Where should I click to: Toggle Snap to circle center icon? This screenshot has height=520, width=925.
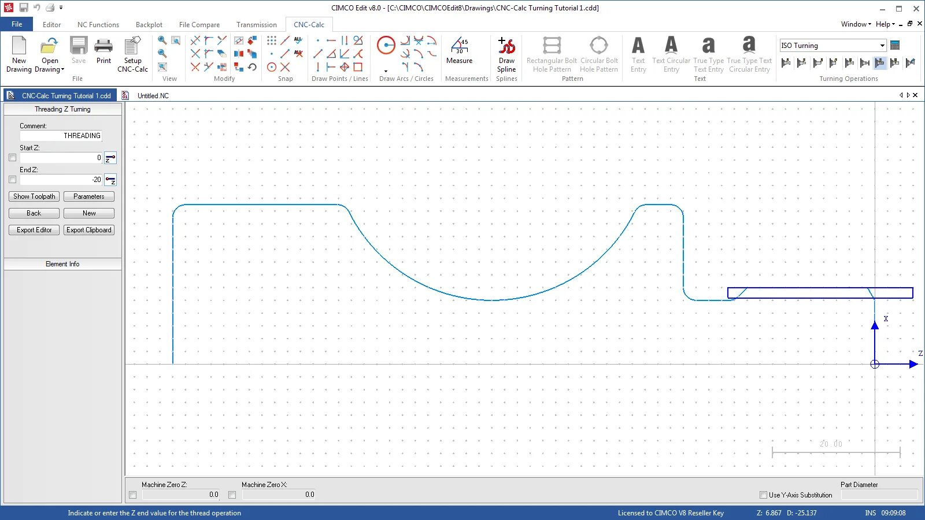[272, 67]
